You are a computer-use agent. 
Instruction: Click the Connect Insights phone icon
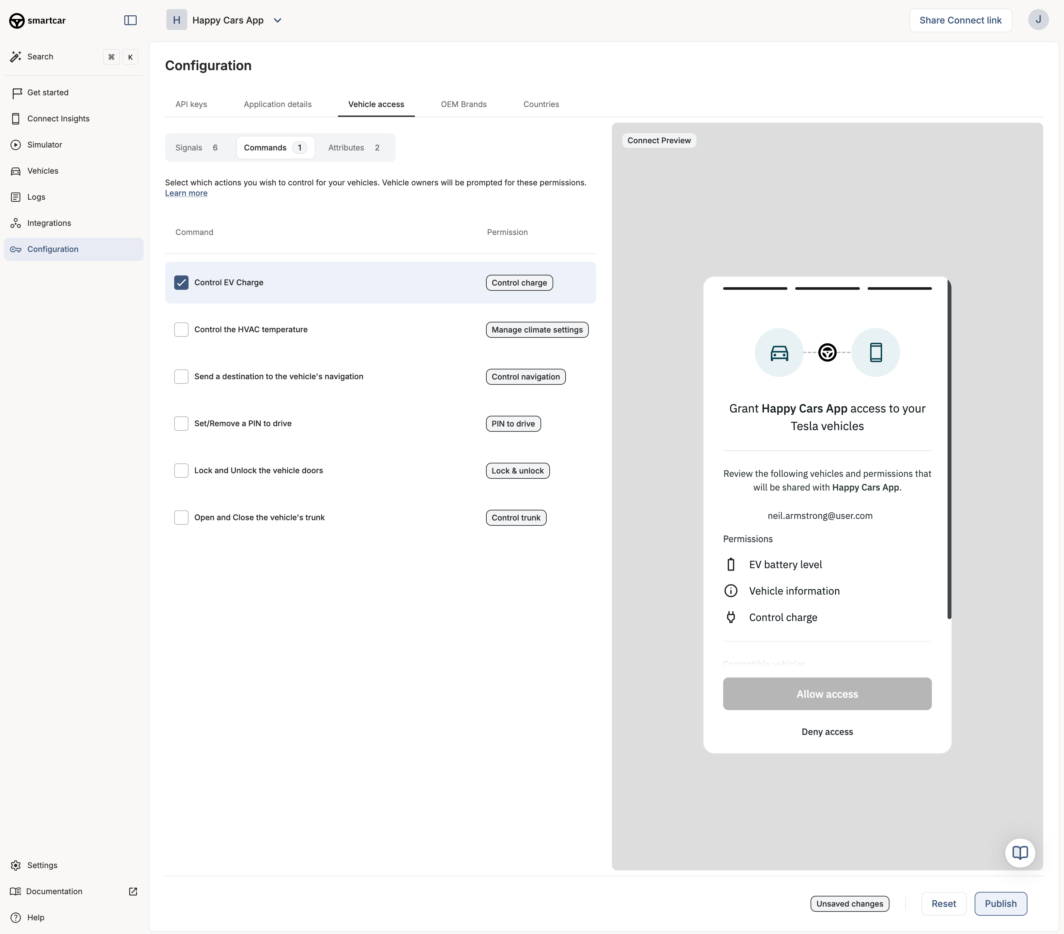click(x=16, y=119)
